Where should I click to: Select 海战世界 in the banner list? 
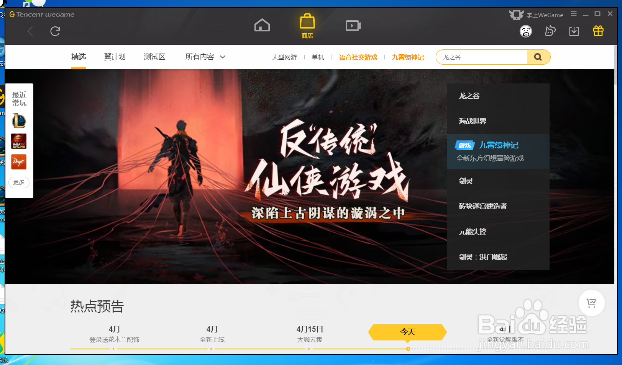pyautogui.click(x=498, y=121)
